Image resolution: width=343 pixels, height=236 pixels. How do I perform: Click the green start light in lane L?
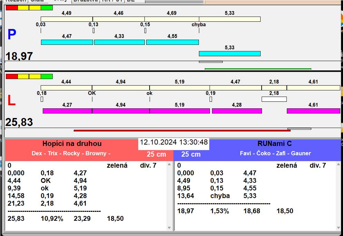47,76
